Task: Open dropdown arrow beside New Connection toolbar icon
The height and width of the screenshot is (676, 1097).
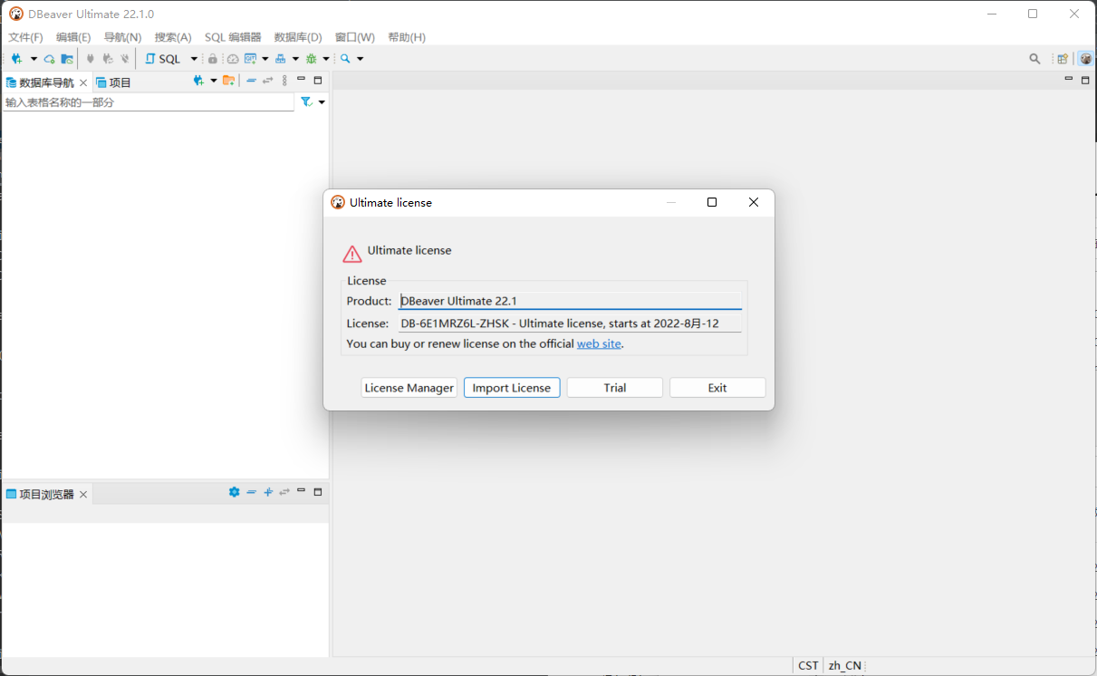Action: tap(34, 59)
